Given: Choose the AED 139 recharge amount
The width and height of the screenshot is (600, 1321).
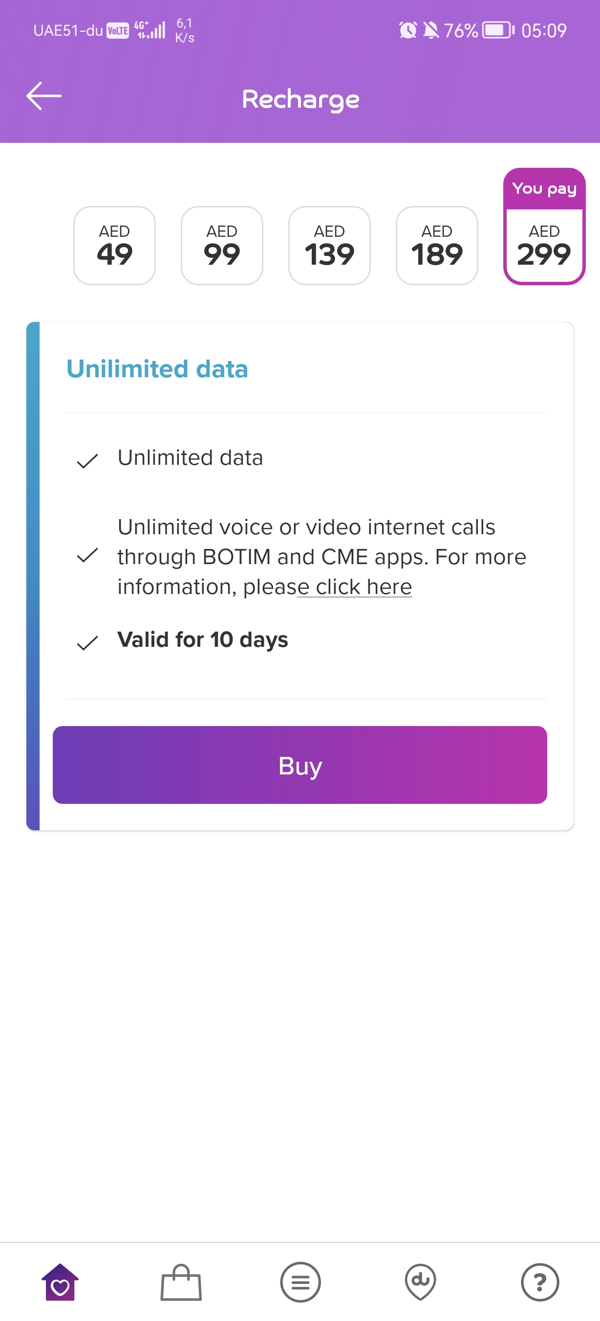Looking at the screenshot, I should click(x=330, y=246).
